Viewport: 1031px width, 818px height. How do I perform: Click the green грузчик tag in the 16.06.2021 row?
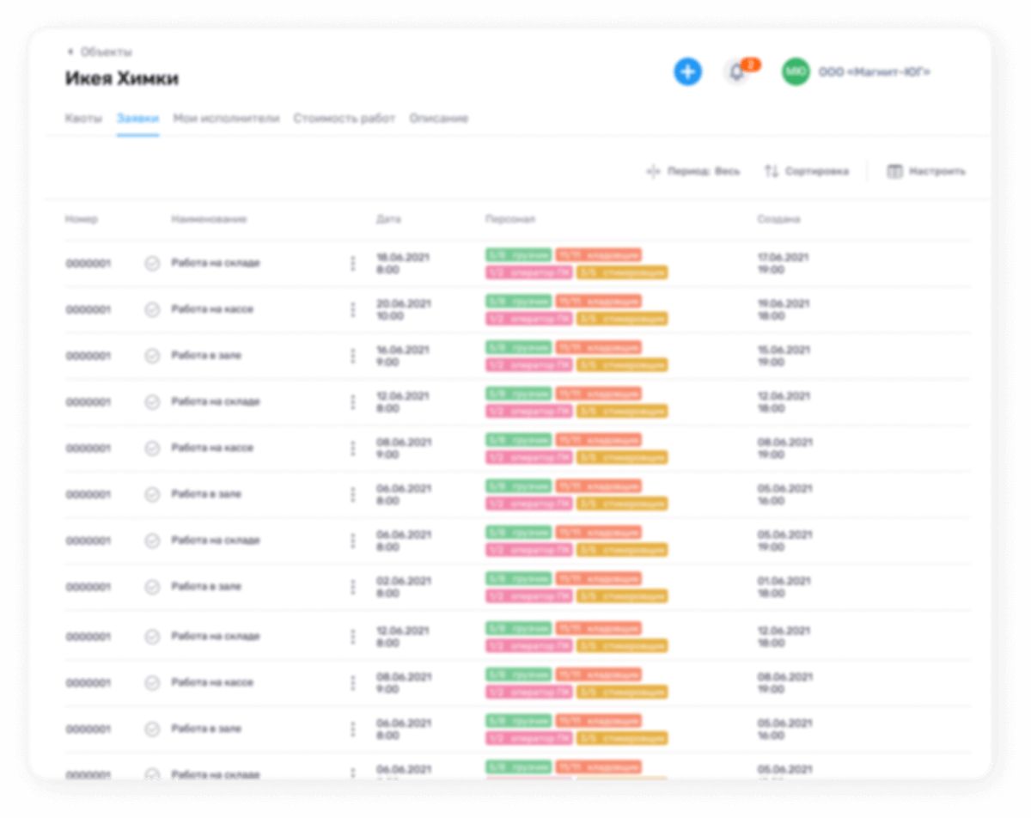(518, 348)
